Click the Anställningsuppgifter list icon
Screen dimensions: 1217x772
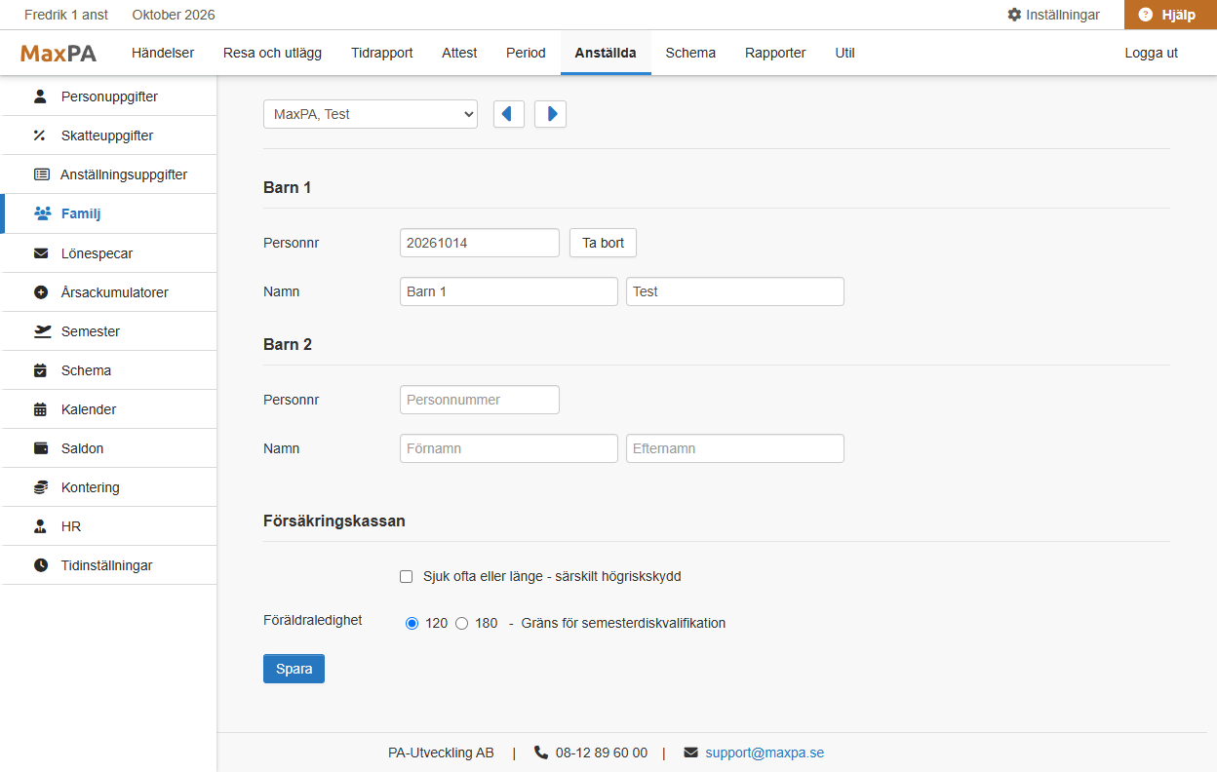pos(41,174)
